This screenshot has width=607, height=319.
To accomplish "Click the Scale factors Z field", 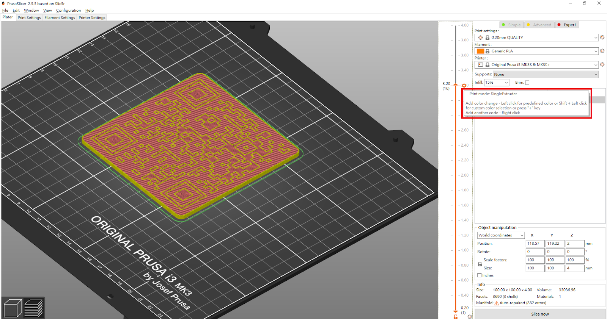I will coord(575,260).
